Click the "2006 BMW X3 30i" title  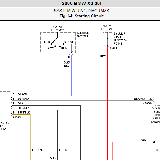click(x=81, y=3)
